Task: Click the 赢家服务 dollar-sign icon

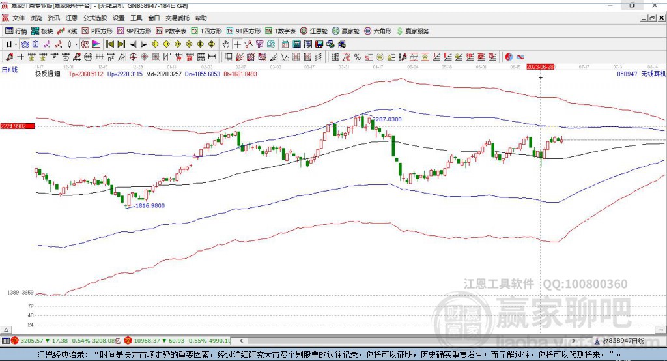Action: coord(399,31)
